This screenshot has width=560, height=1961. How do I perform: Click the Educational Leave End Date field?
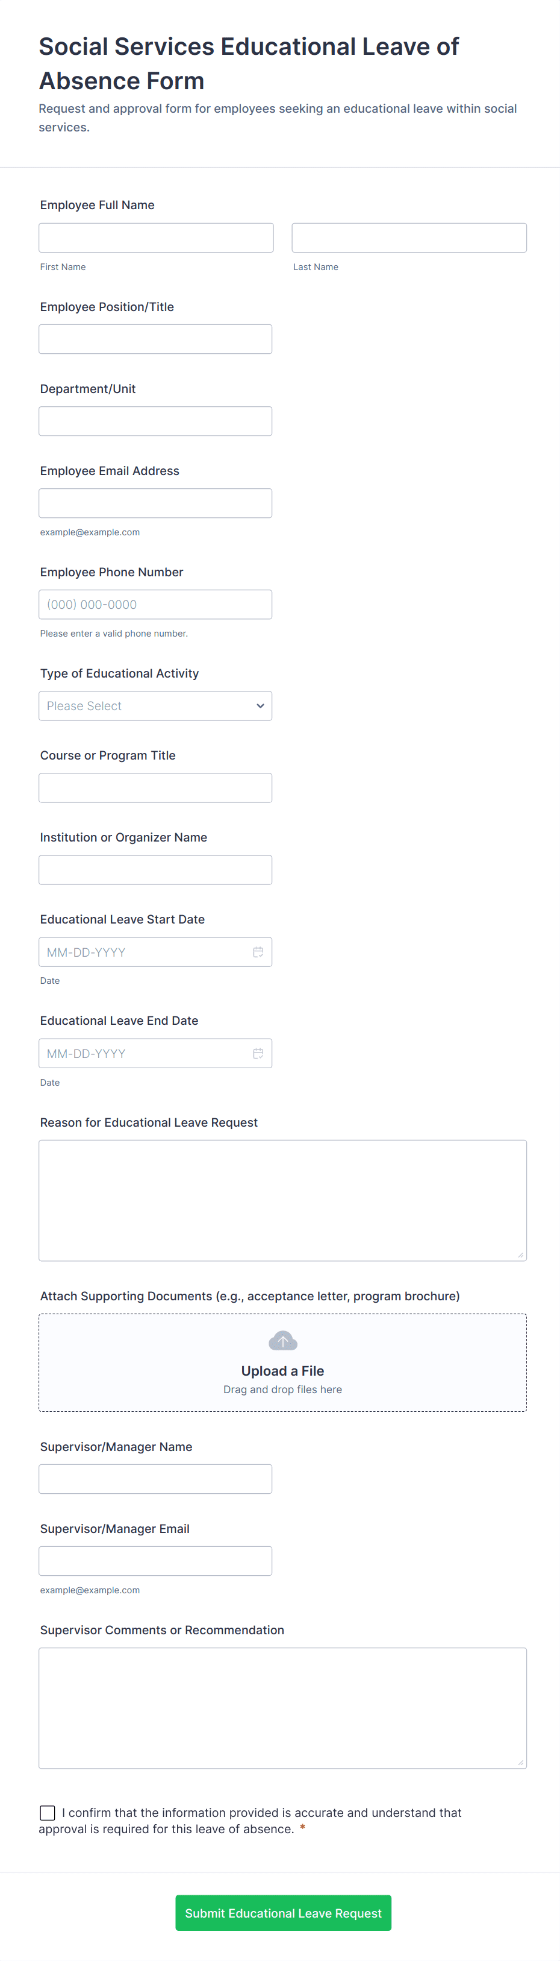click(x=145, y=1054)
